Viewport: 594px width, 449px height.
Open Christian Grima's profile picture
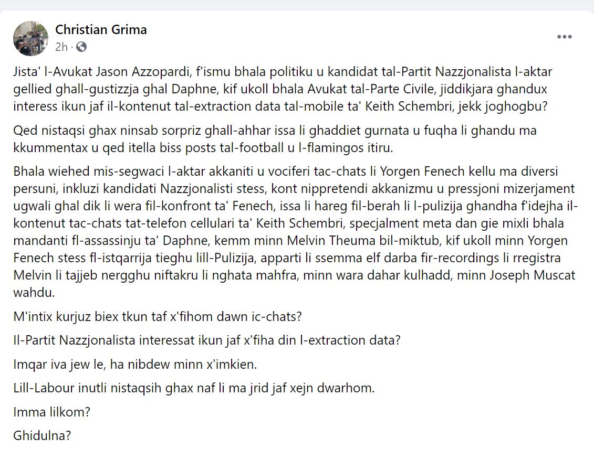click(30, 38)
